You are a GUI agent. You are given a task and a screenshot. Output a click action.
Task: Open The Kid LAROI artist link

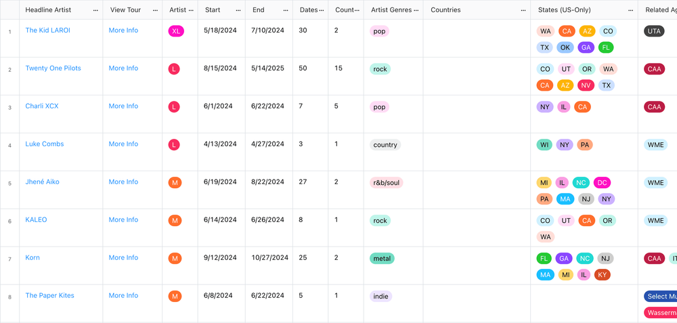coord(47,30)
